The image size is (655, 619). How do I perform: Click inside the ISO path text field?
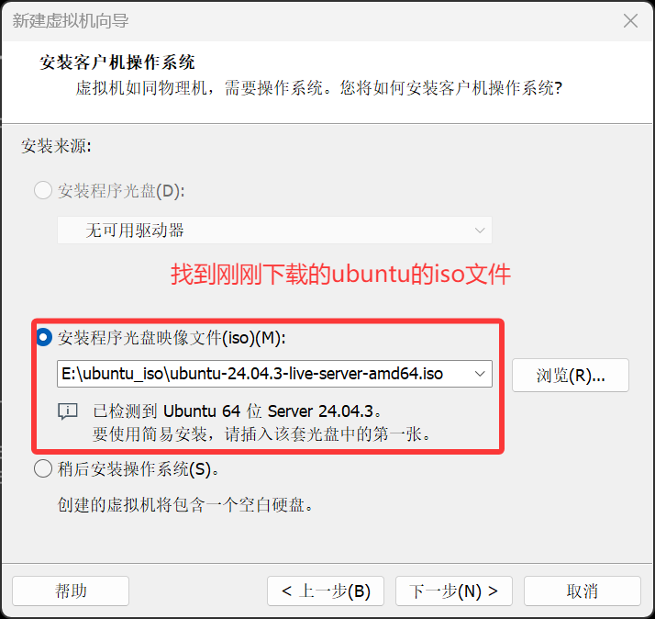tap(263, 374)
